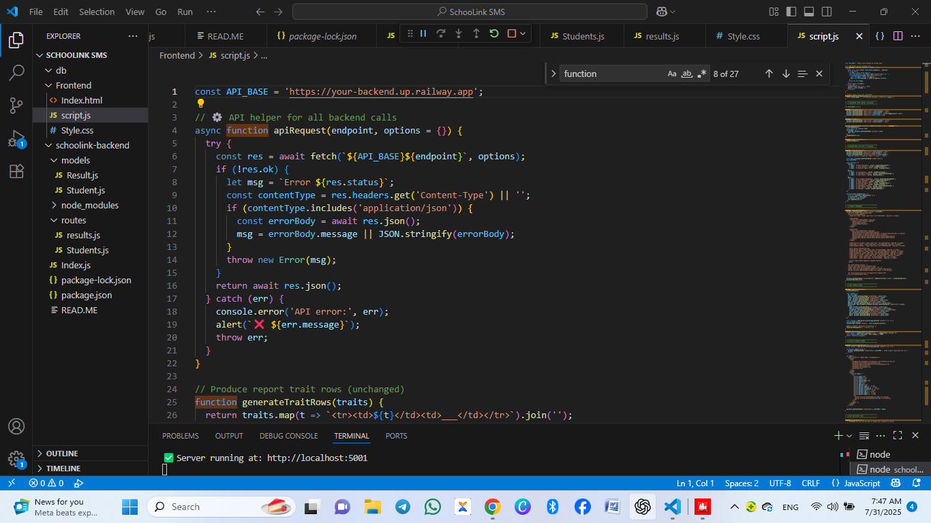
Task: Toggle Match Whole Word in find
Action: (x=687, y=74)
